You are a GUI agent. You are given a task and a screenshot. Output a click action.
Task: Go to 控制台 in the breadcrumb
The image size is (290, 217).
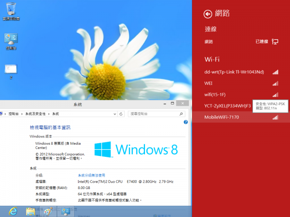[14, 114]
